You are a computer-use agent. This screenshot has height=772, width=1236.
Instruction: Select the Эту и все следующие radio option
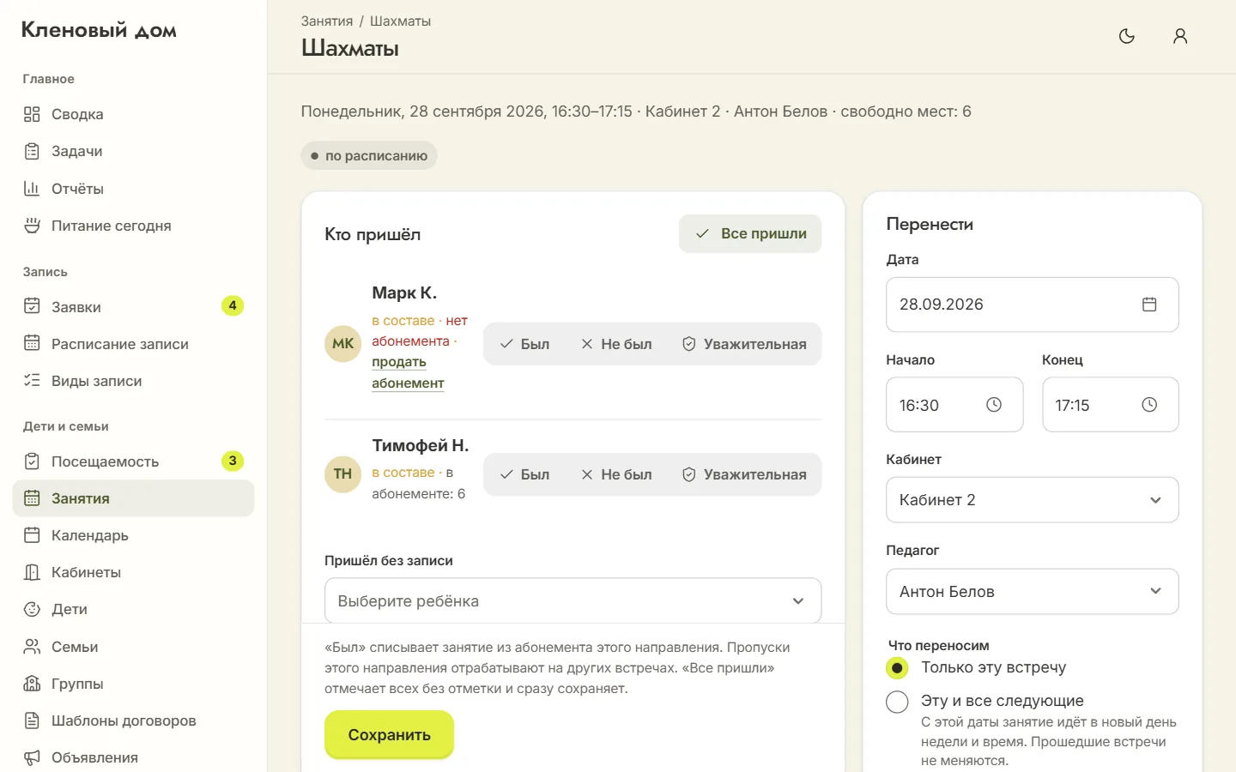pos(897,702)
